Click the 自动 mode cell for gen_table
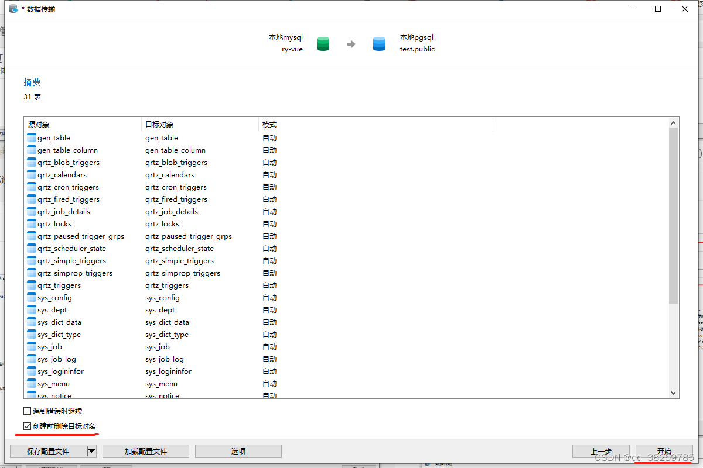Screen dimensions: 703x468 [x=269, y=138]
